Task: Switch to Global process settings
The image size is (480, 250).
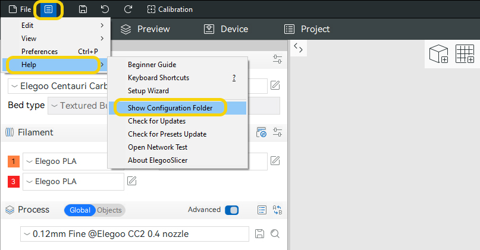Action: point(80,210)
